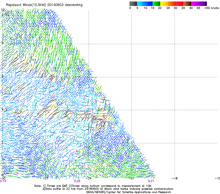
Task: Click the 'NOAA/NESDIS/Center for Satellite Applications and Research' credit
Action: [x=128, y=192]
